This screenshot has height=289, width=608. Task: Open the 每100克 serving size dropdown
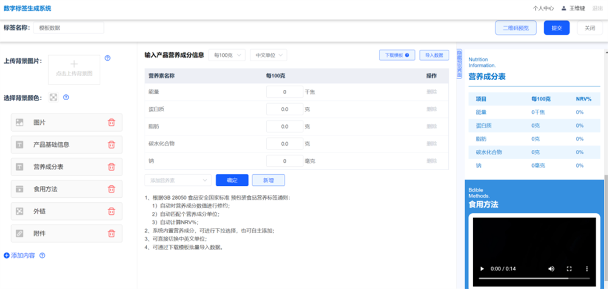point(227,55)
